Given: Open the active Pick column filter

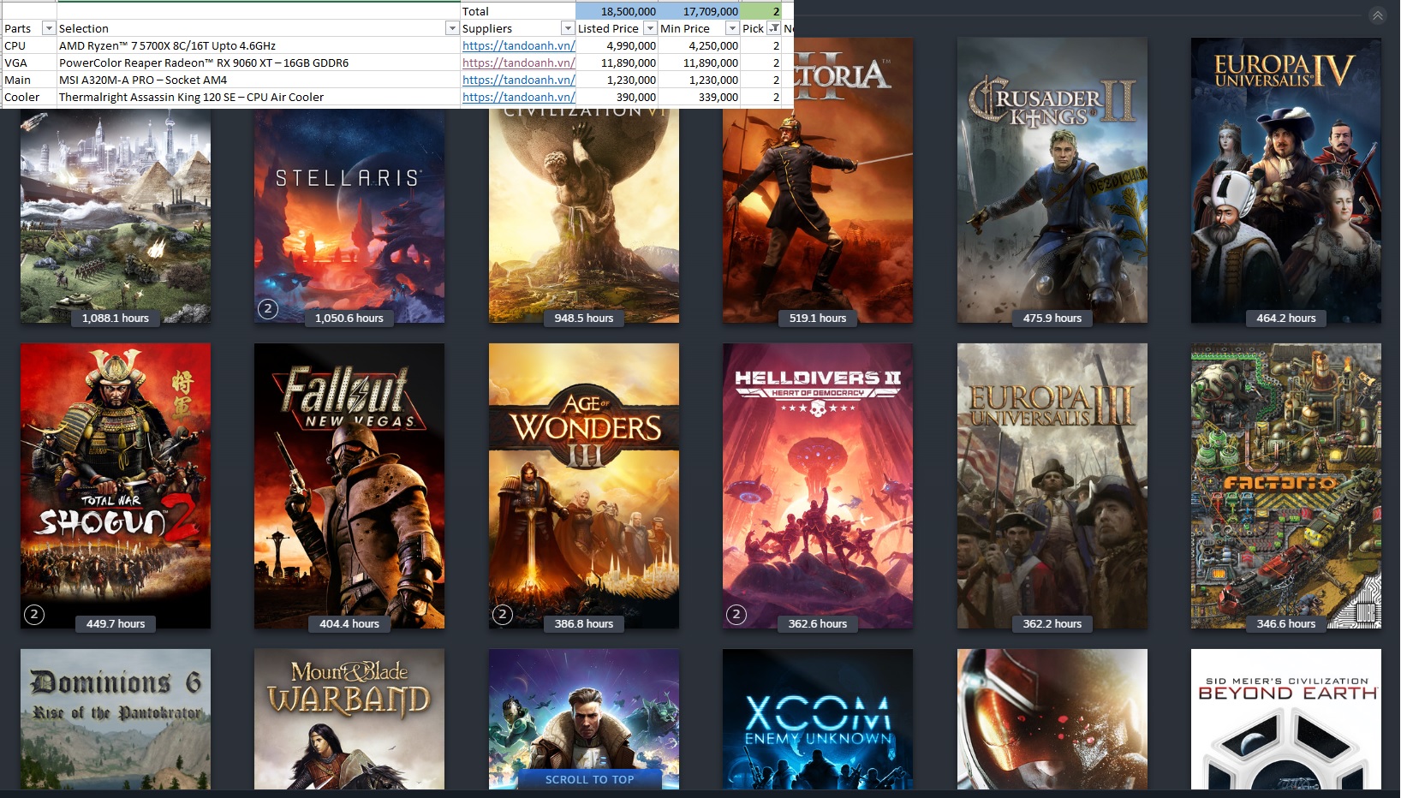Looking at the screenshot, I should click(773, 28).
